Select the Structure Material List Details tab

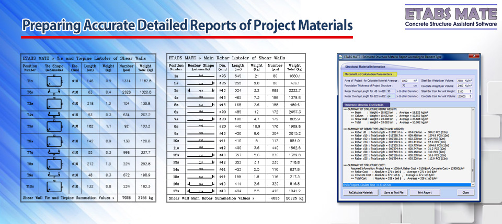[366, 105]
